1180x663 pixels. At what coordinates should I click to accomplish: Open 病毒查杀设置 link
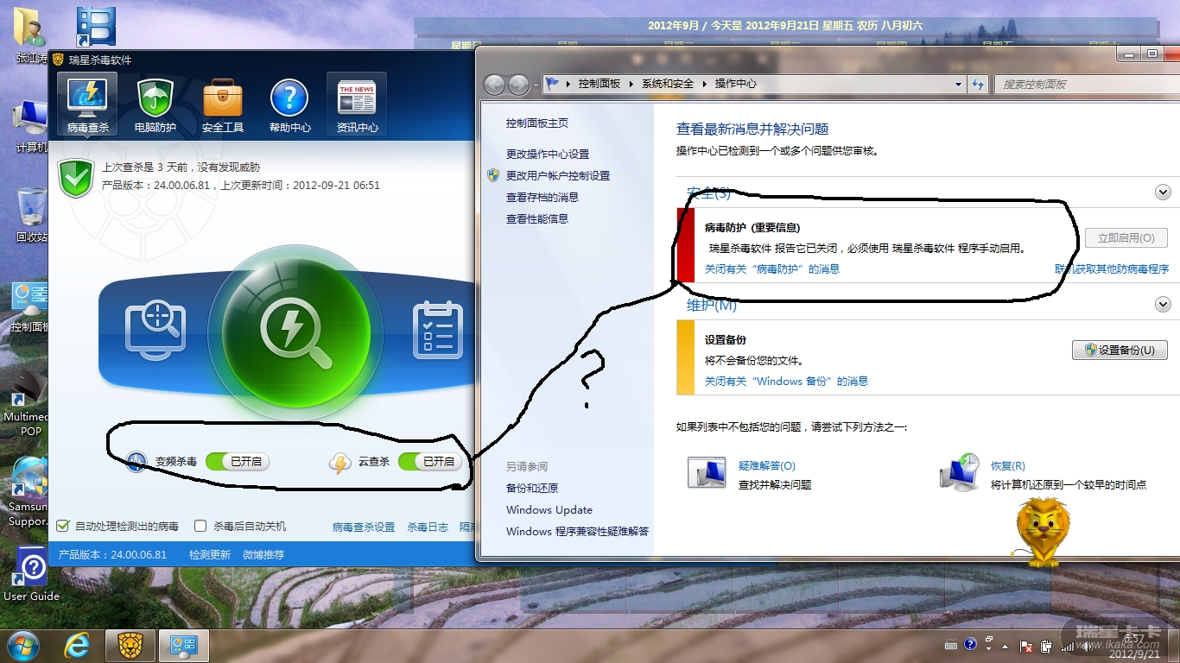coord(364,527)
